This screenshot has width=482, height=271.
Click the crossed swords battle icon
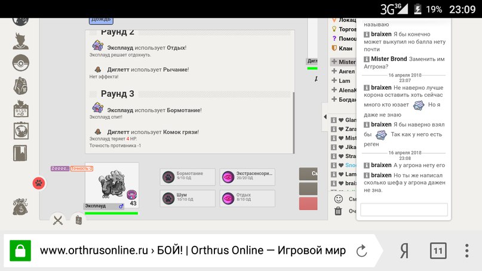click(x=58, y=220)
